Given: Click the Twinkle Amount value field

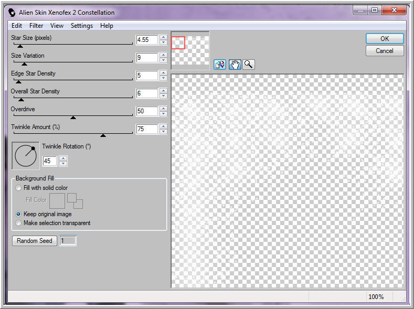Looking at the screenshot, I should 147,129.
